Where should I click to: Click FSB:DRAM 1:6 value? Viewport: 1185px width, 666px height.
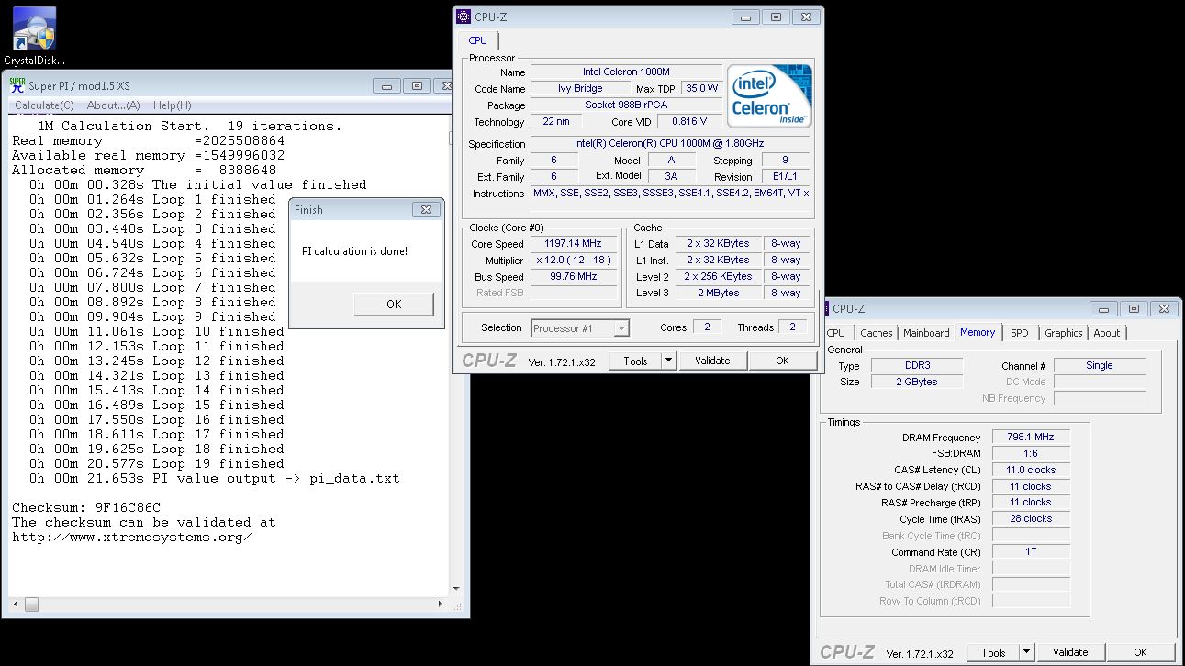click(1030, 453)
